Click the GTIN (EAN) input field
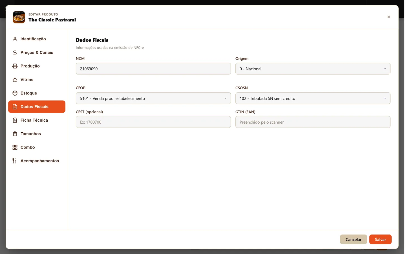 [313, 122]
